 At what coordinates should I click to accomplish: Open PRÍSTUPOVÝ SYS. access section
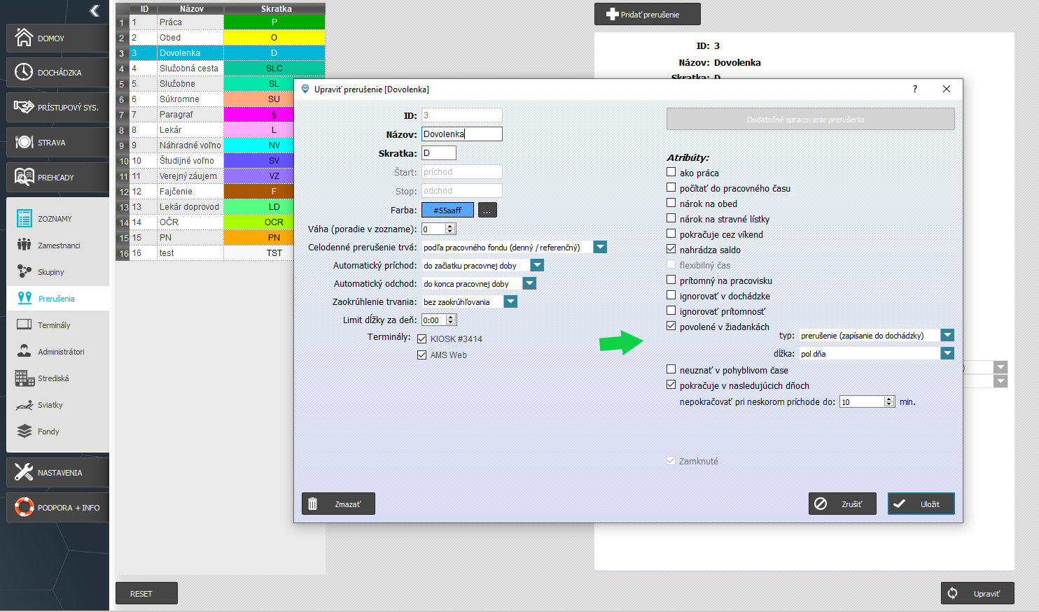tap(57, 108)
